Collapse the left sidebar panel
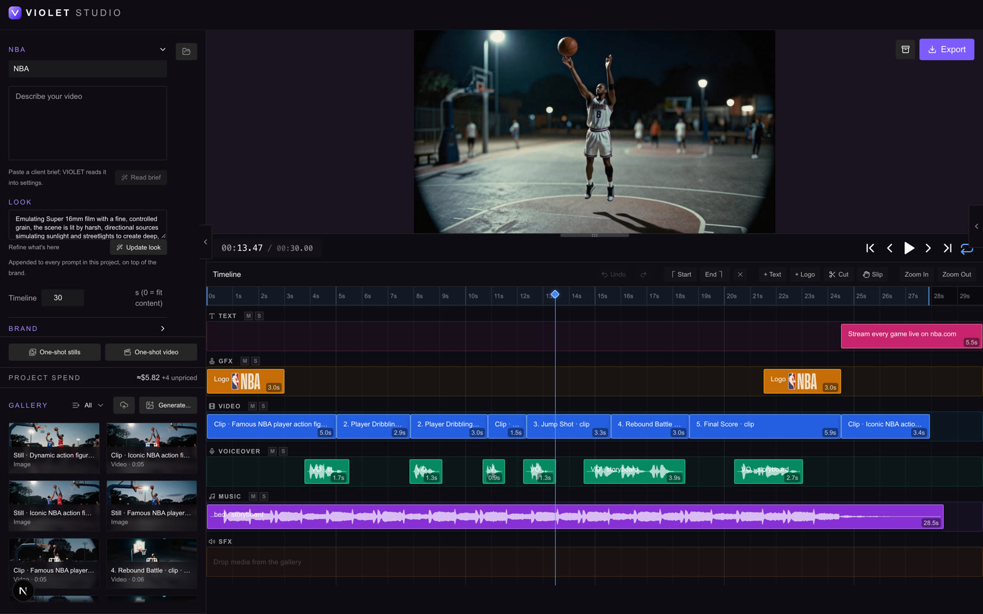Viewport: 983px width, 614px height. [205, 242]
